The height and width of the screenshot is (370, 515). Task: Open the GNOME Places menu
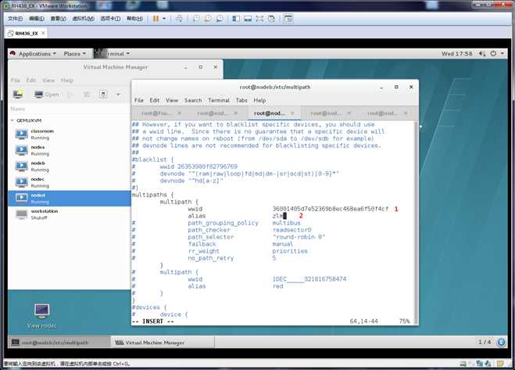[74, 54]
